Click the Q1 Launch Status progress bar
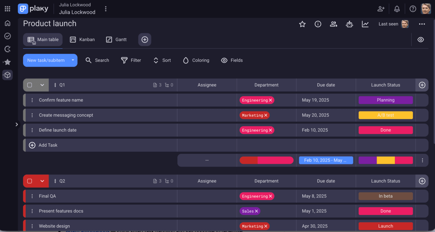The height and width of the screenshot is (232, 435). click(385, 160)
